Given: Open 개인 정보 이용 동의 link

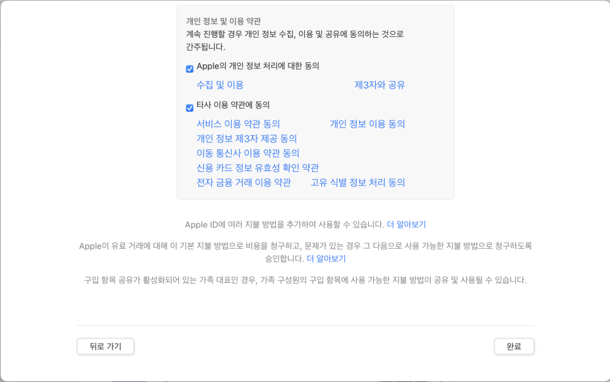Looking at the screenshot, I should click(x=368, y=124).
